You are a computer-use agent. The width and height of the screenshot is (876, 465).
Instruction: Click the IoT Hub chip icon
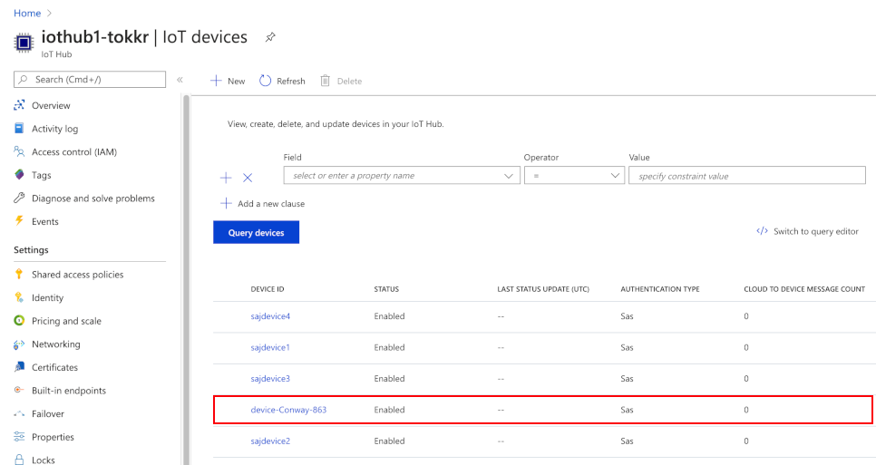(x=24, y=43)
